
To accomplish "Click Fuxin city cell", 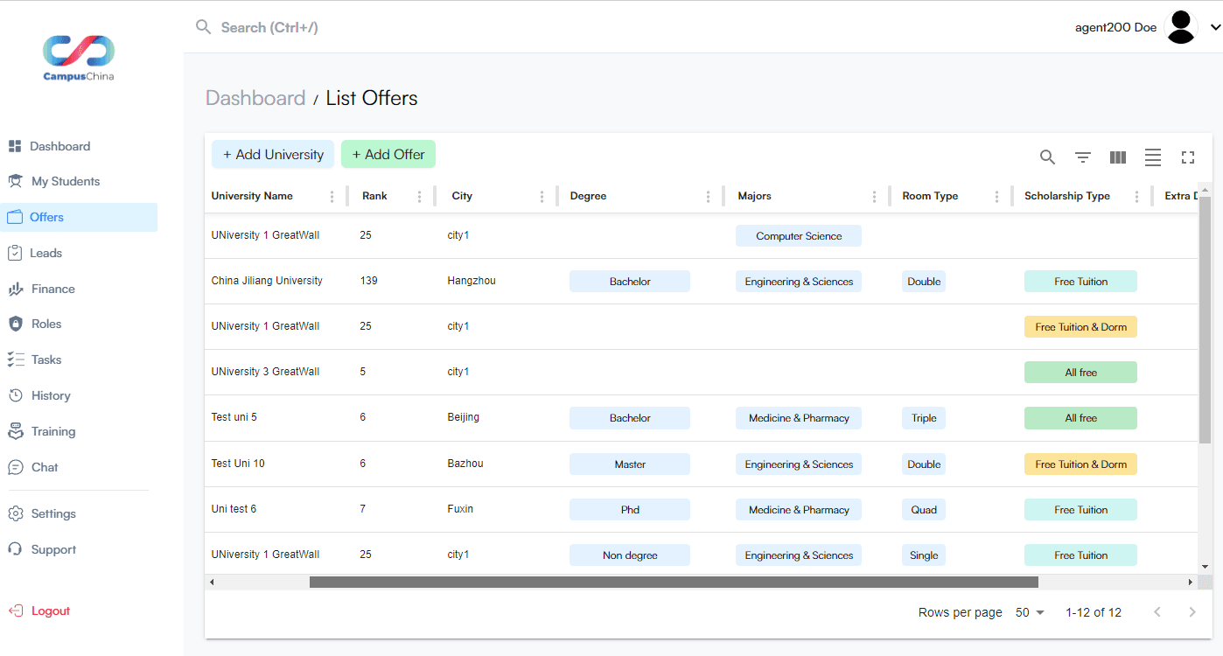I will [460, 509].
